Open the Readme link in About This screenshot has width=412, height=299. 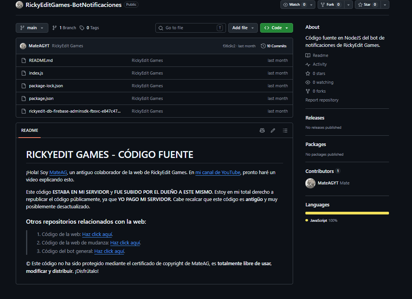tap(317, 56)
